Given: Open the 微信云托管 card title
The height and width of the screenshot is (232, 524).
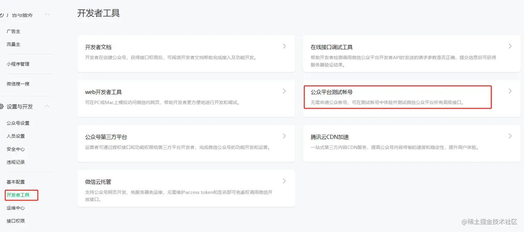Looking at the screenshot, I should point(98,182).
